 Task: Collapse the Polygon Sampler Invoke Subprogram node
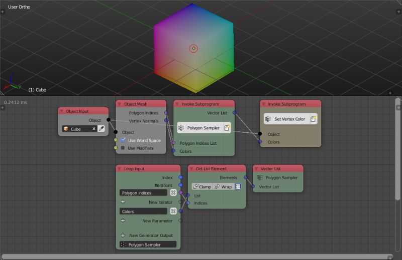[x=177, y=104]
